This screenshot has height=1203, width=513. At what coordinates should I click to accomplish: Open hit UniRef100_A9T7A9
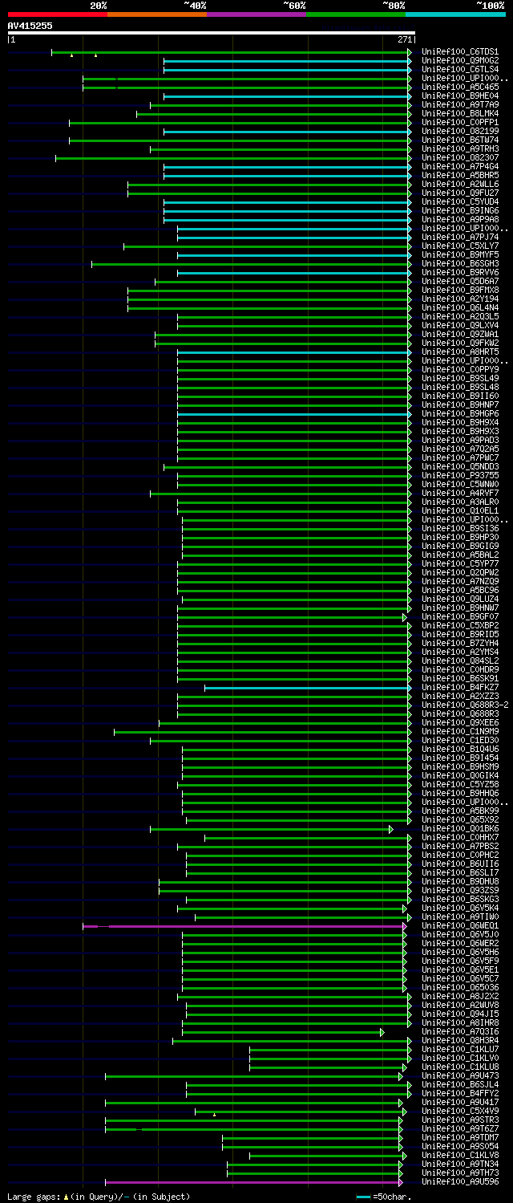[x=459, y=105]
